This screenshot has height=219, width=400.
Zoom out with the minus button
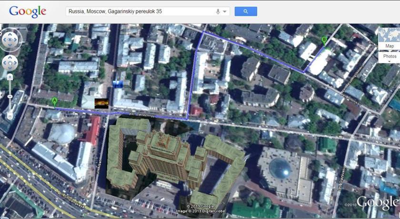pyautogui.click(x=10, y=117)
